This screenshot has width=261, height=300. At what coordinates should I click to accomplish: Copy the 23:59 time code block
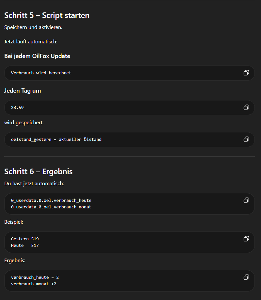246,107
